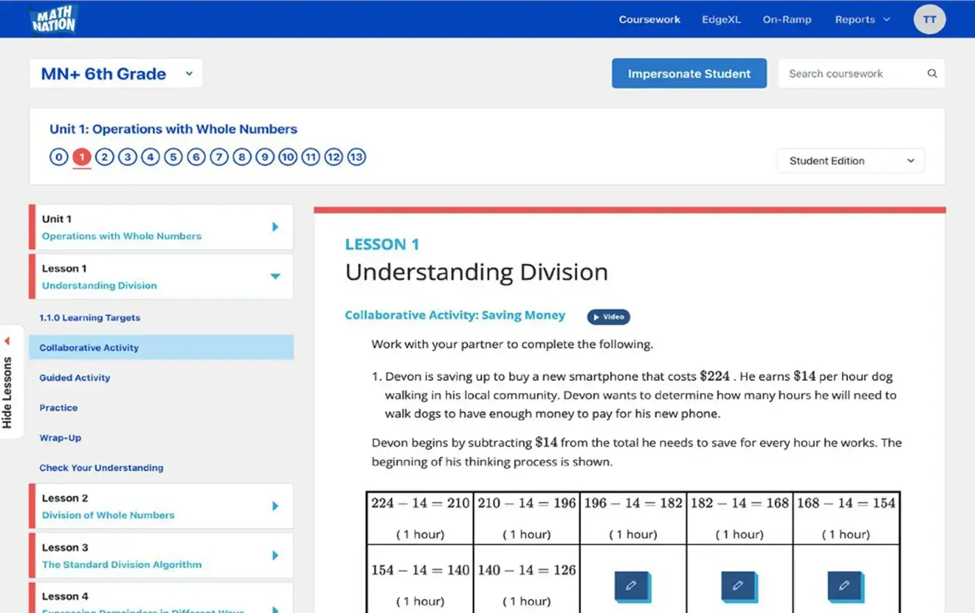
Task: Go to Coursework in top navigation
Action: [x=649, y=20]
